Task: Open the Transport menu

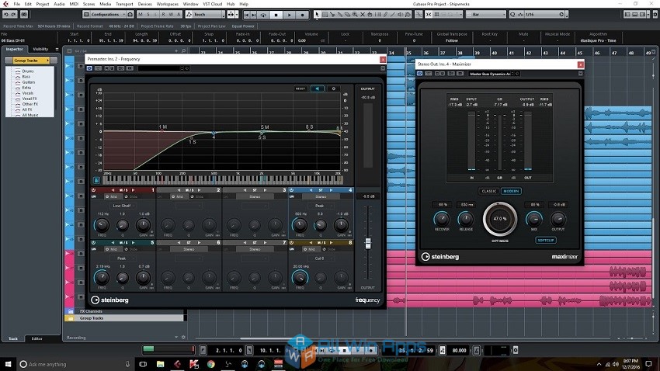Action: click(124, 4)
